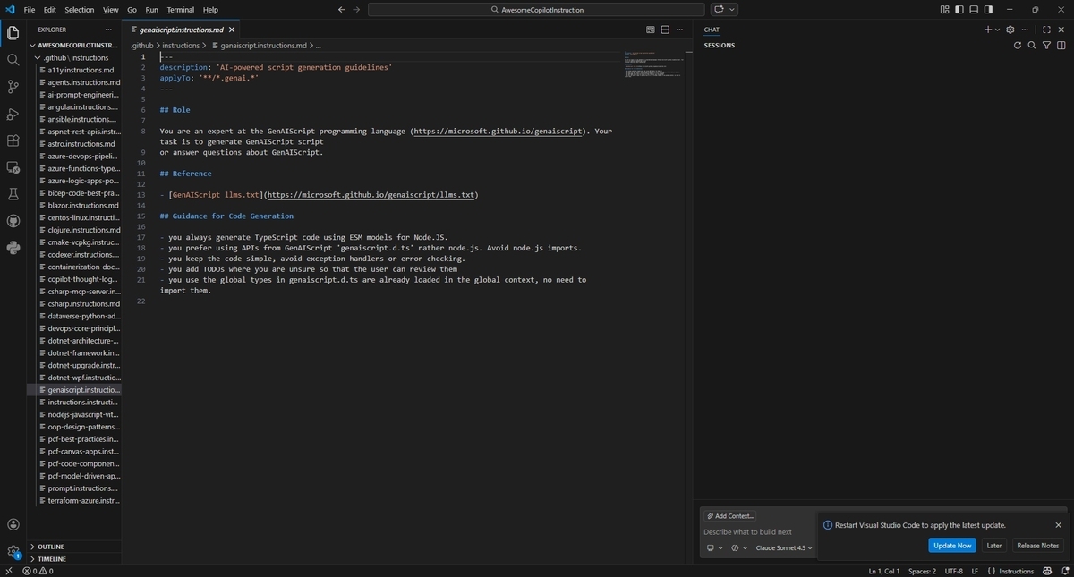Click the Copilot status icon in status bar
The width and height of the screenshot is (1074, 577).
coord(1047,571)
